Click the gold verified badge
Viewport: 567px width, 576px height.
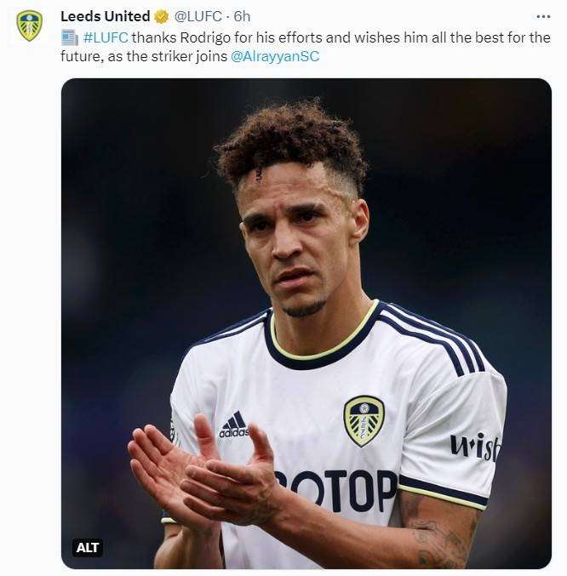tap(162, 17)
